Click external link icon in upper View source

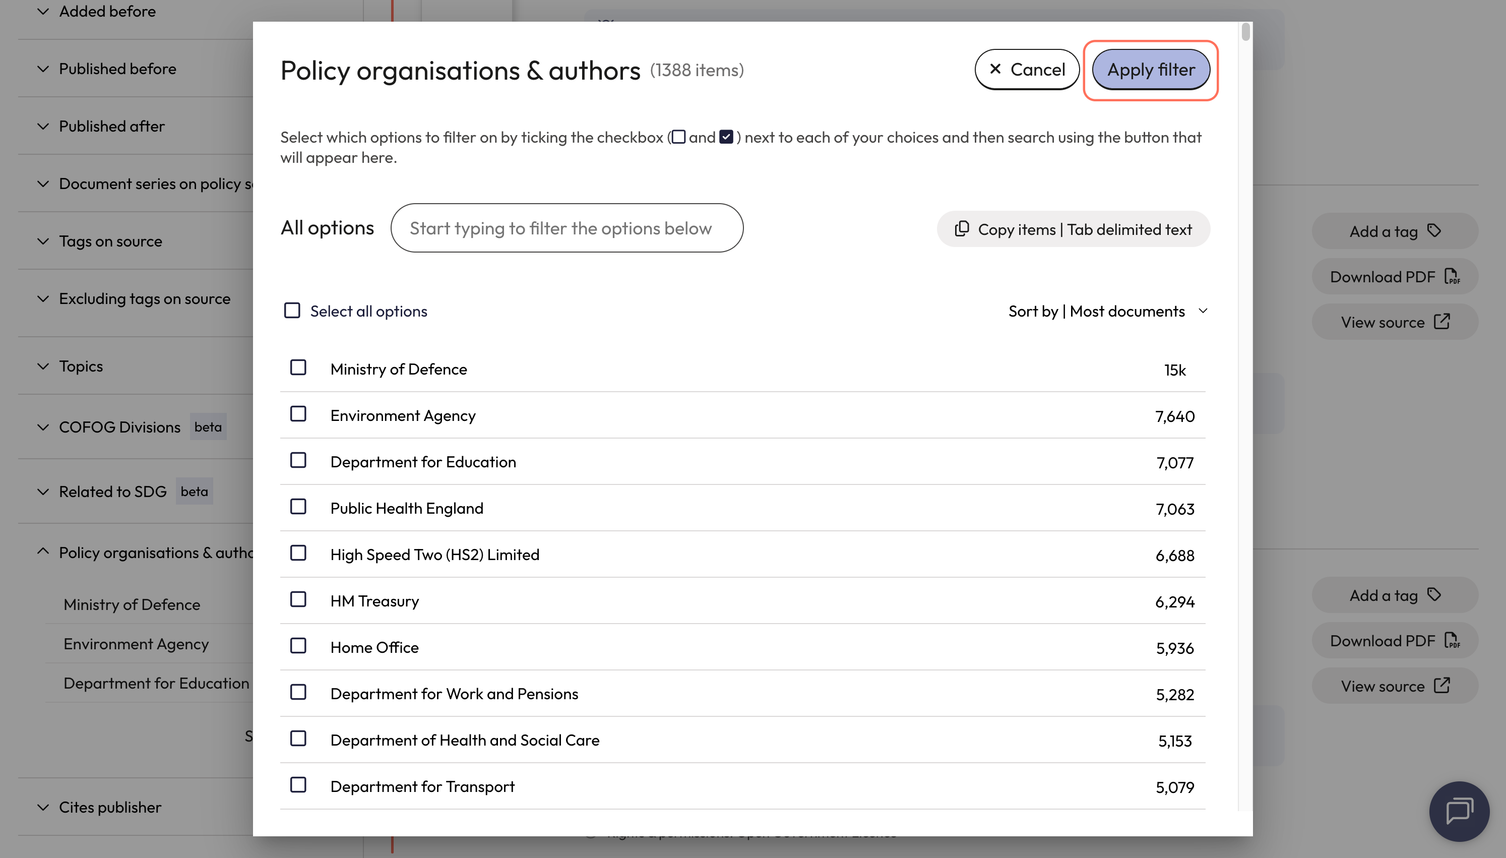pyautogui.click(x=1442, y=322)
